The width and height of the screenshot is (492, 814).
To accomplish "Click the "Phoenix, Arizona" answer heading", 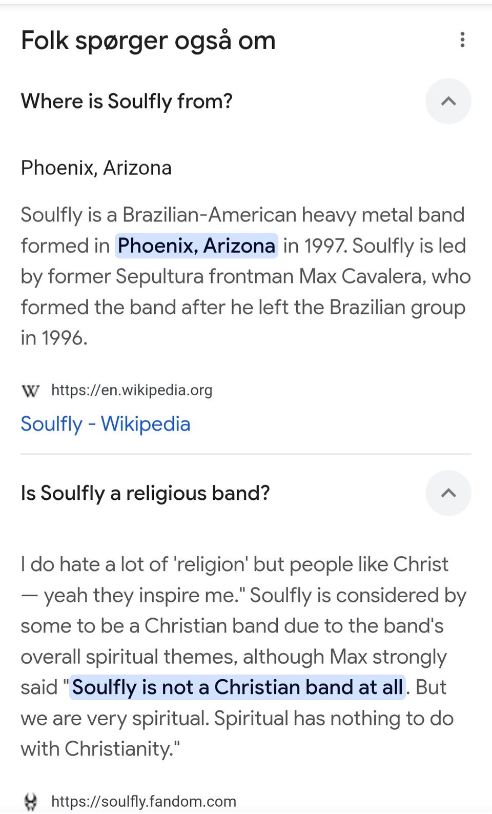I will point(96,168).
